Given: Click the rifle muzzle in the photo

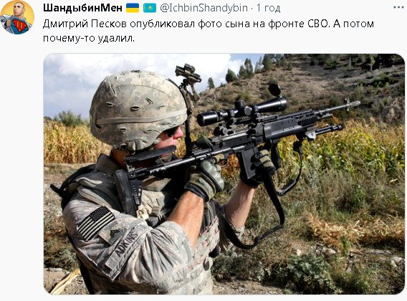Looking at the screenshot, I should 353,104.
